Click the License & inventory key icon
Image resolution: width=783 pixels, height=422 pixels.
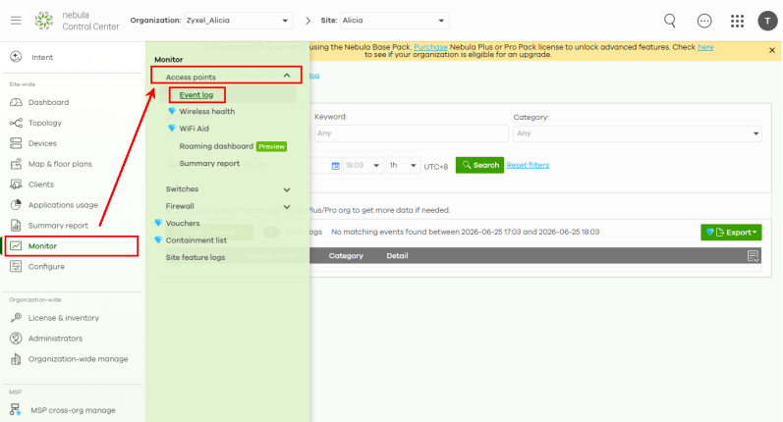click(16, 317)
